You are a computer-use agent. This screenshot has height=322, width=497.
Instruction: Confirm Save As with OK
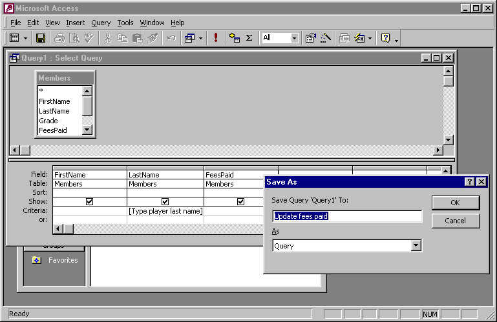click(x=455, y=203)
